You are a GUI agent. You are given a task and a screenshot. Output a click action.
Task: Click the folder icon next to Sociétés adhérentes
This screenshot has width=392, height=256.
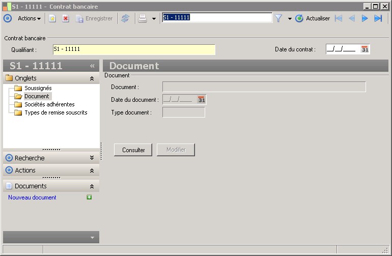18,104
